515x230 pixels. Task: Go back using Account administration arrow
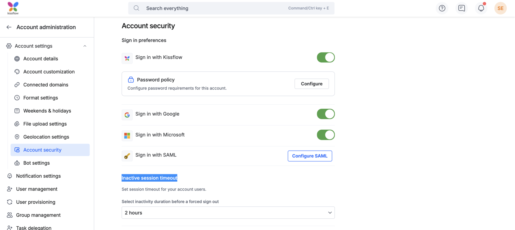point(9,27)
